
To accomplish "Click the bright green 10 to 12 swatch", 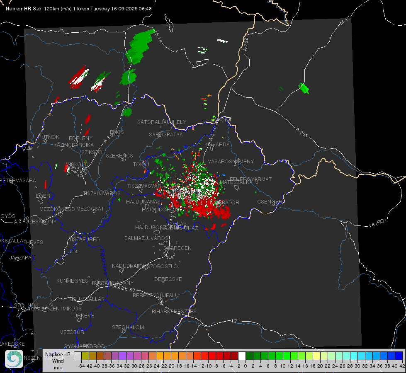I will 287,356.
